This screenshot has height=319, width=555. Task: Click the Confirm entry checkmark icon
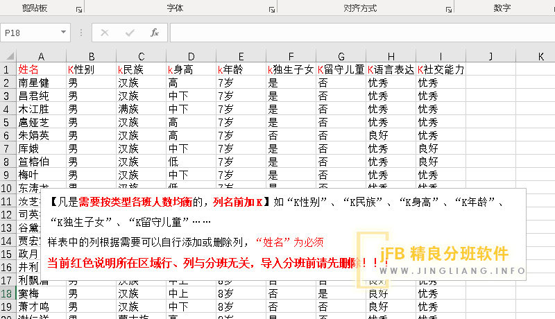coord(130,33)
